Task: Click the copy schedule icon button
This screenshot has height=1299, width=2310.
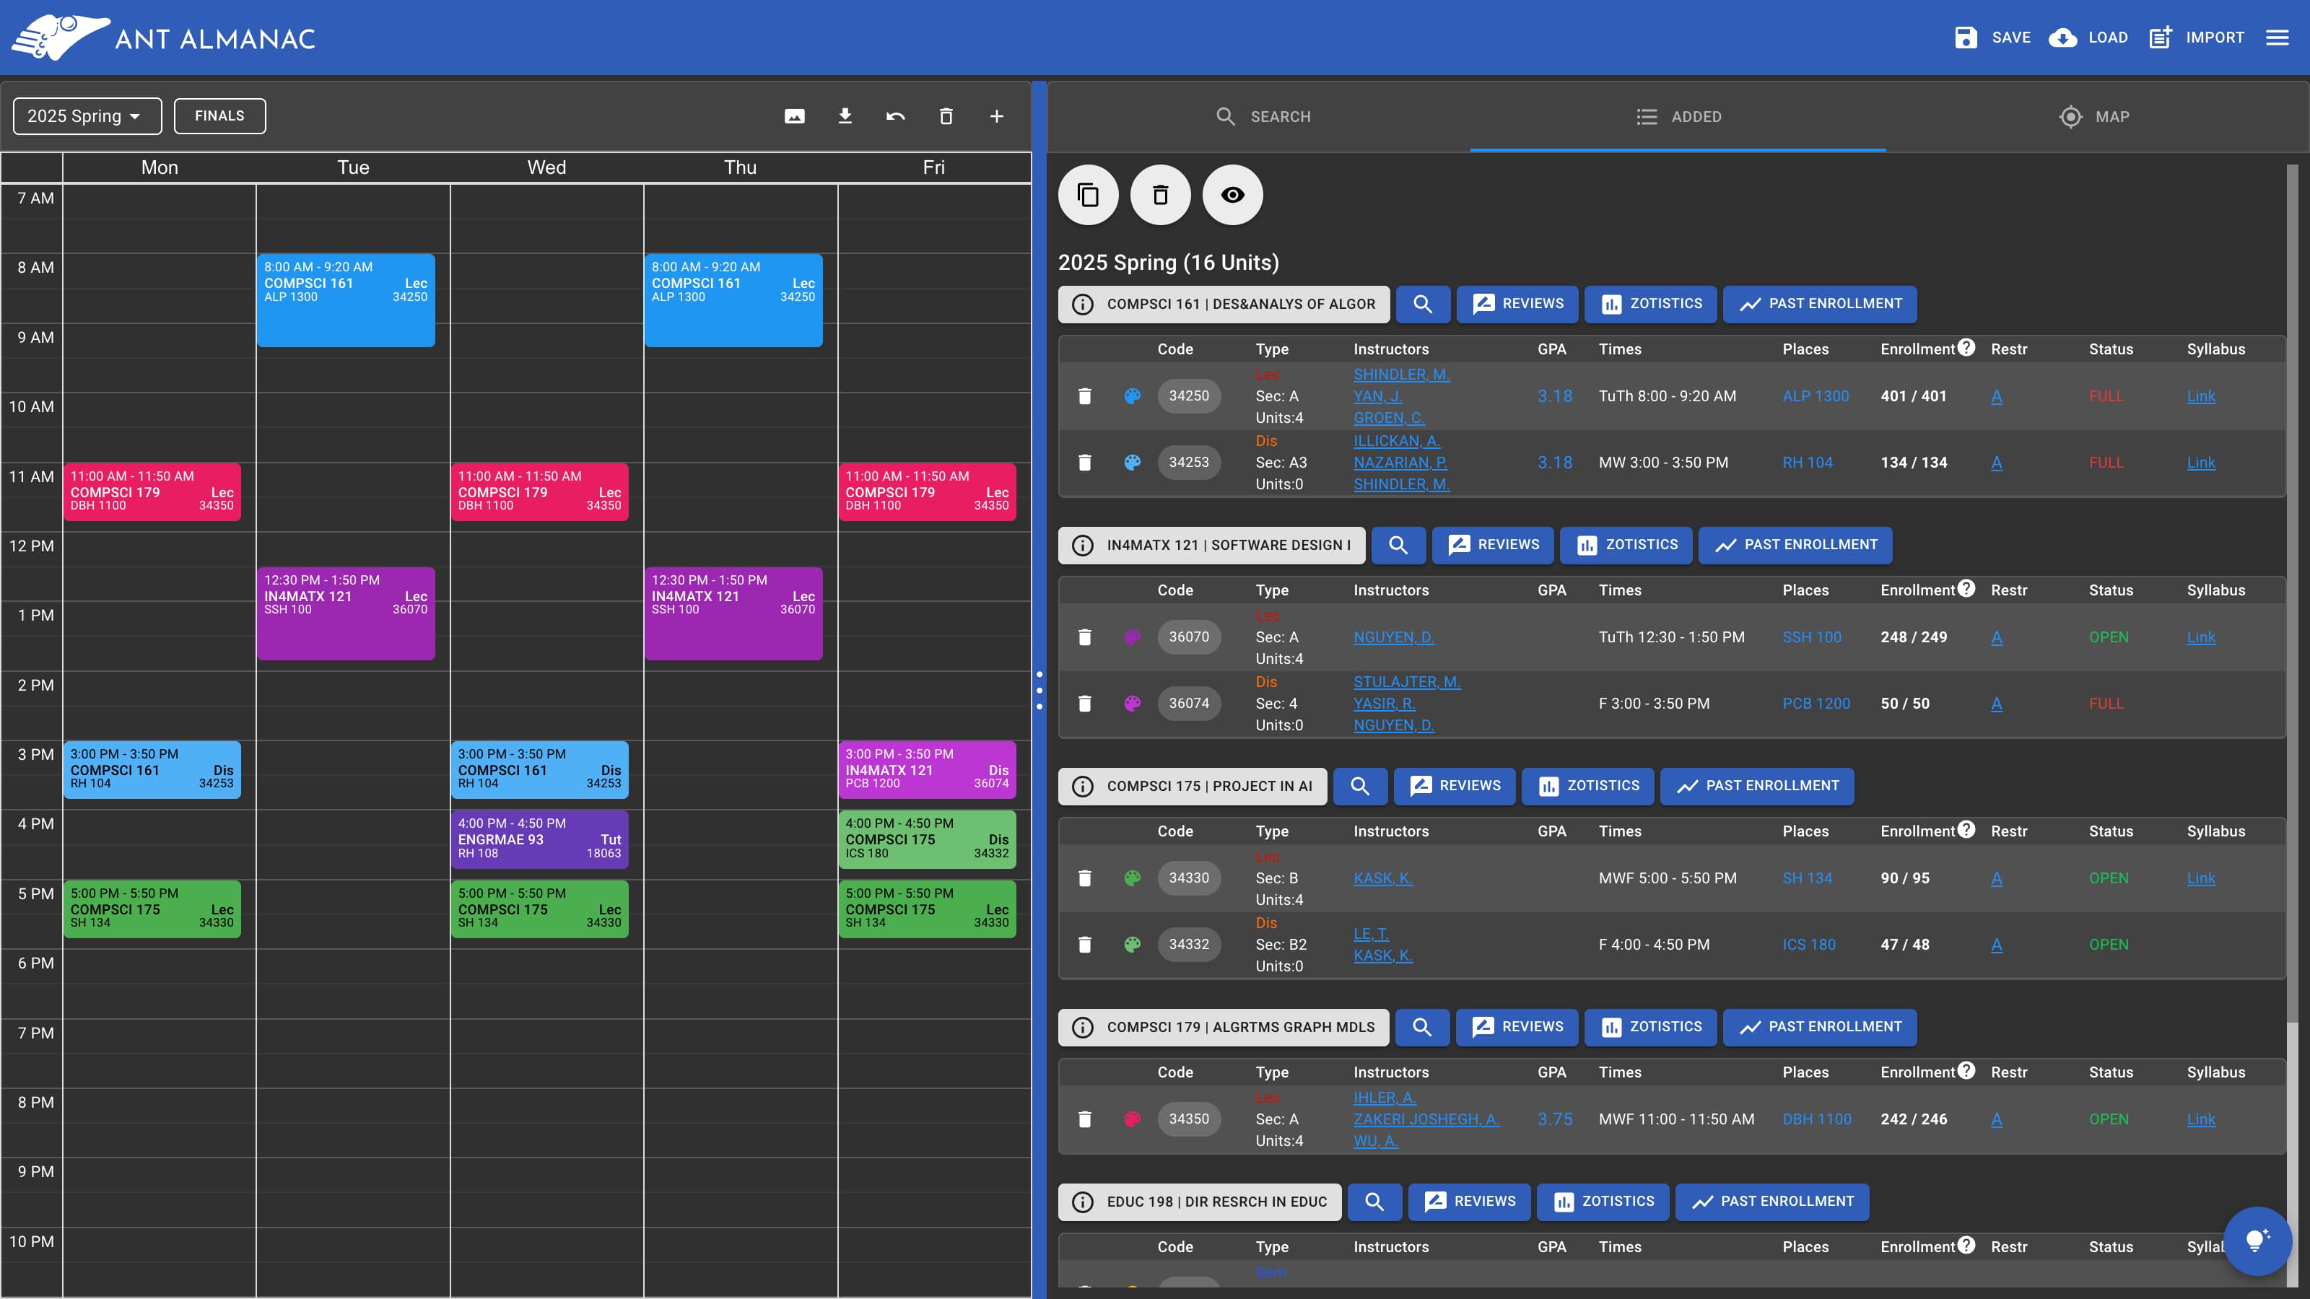Action: click(x=1088, y=195)
